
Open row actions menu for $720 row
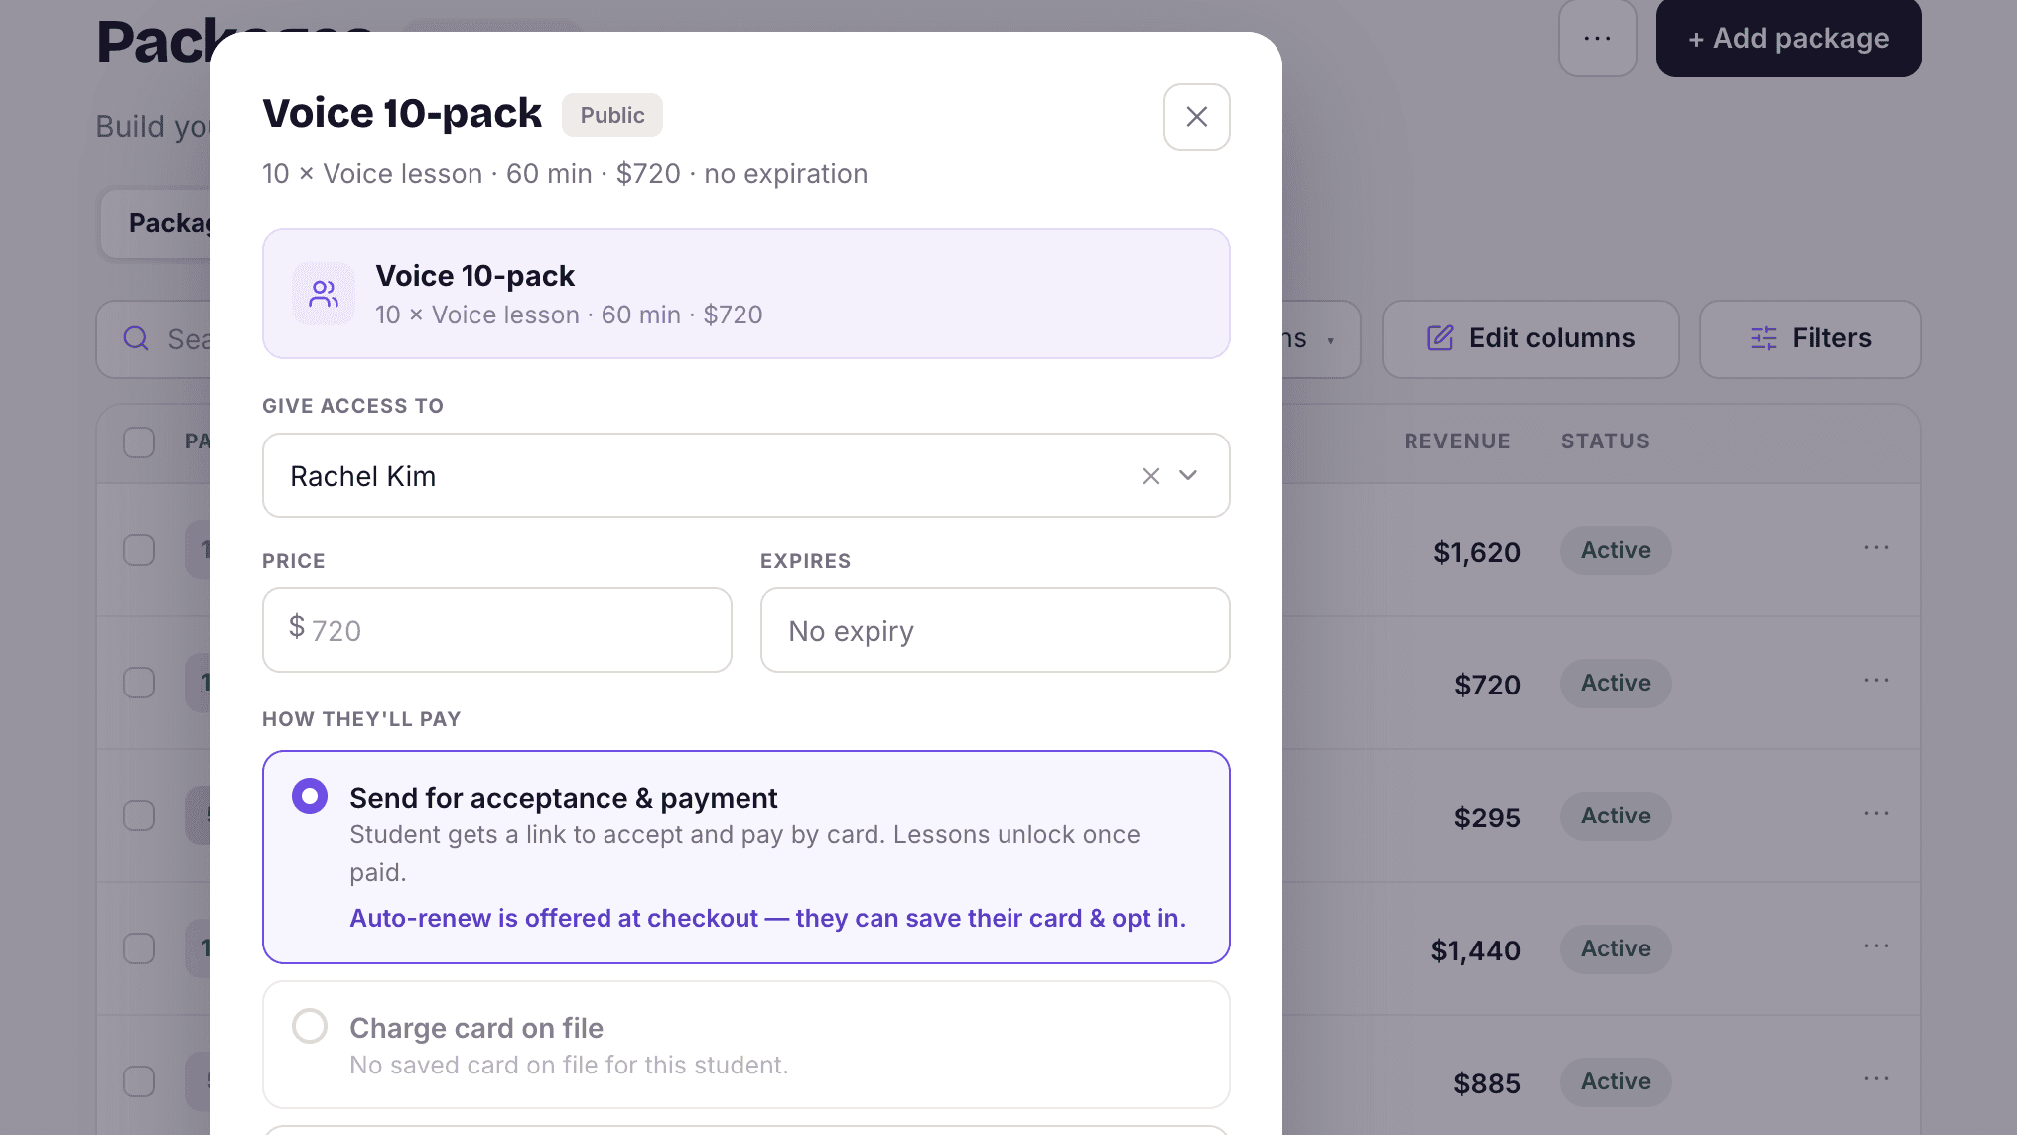tap(1876, 681)
